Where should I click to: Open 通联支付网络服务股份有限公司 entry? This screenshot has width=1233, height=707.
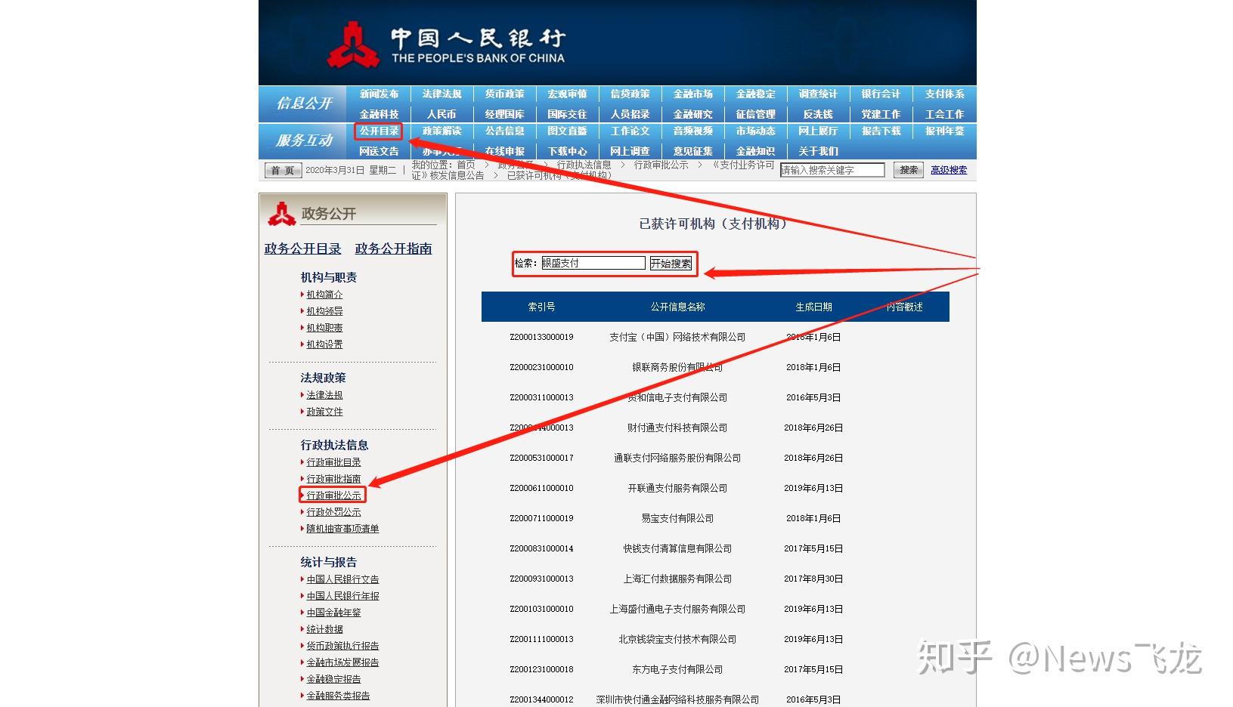coord(677,458)
